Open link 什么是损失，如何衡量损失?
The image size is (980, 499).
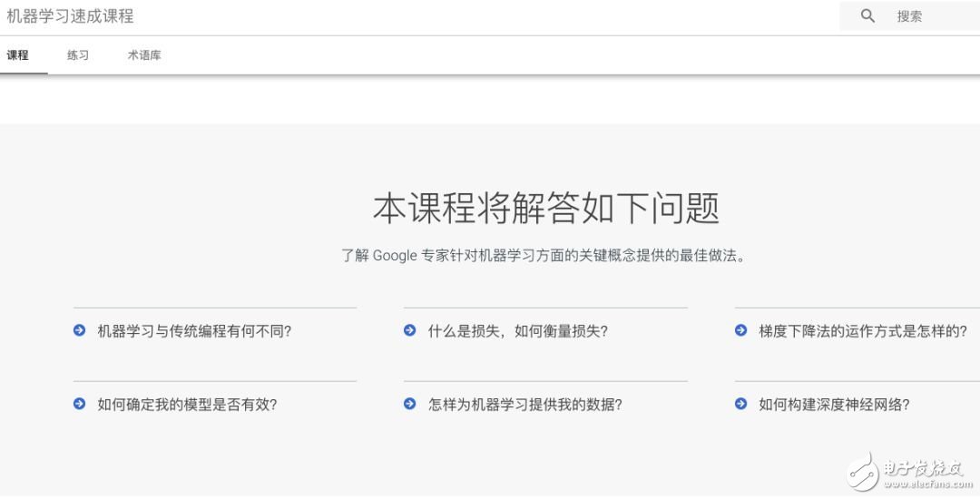tap(517, 331)
